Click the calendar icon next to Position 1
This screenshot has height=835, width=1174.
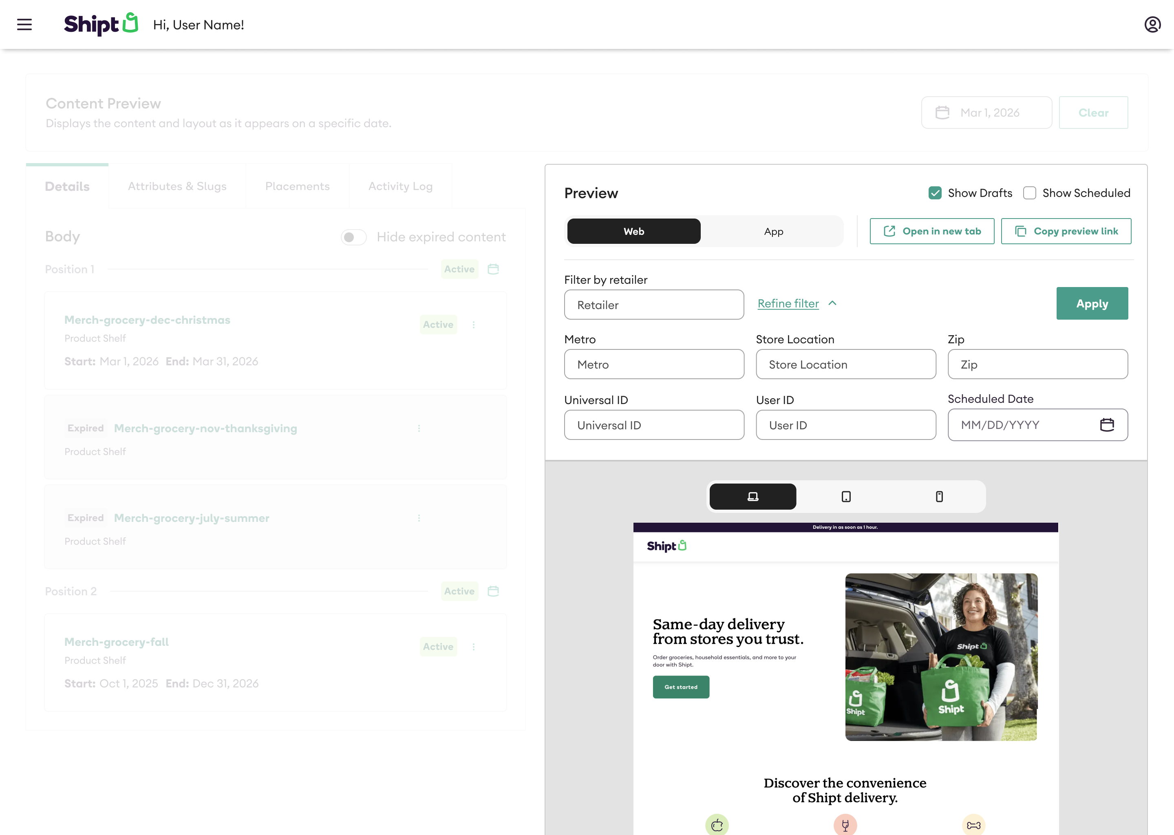[493, 269]
